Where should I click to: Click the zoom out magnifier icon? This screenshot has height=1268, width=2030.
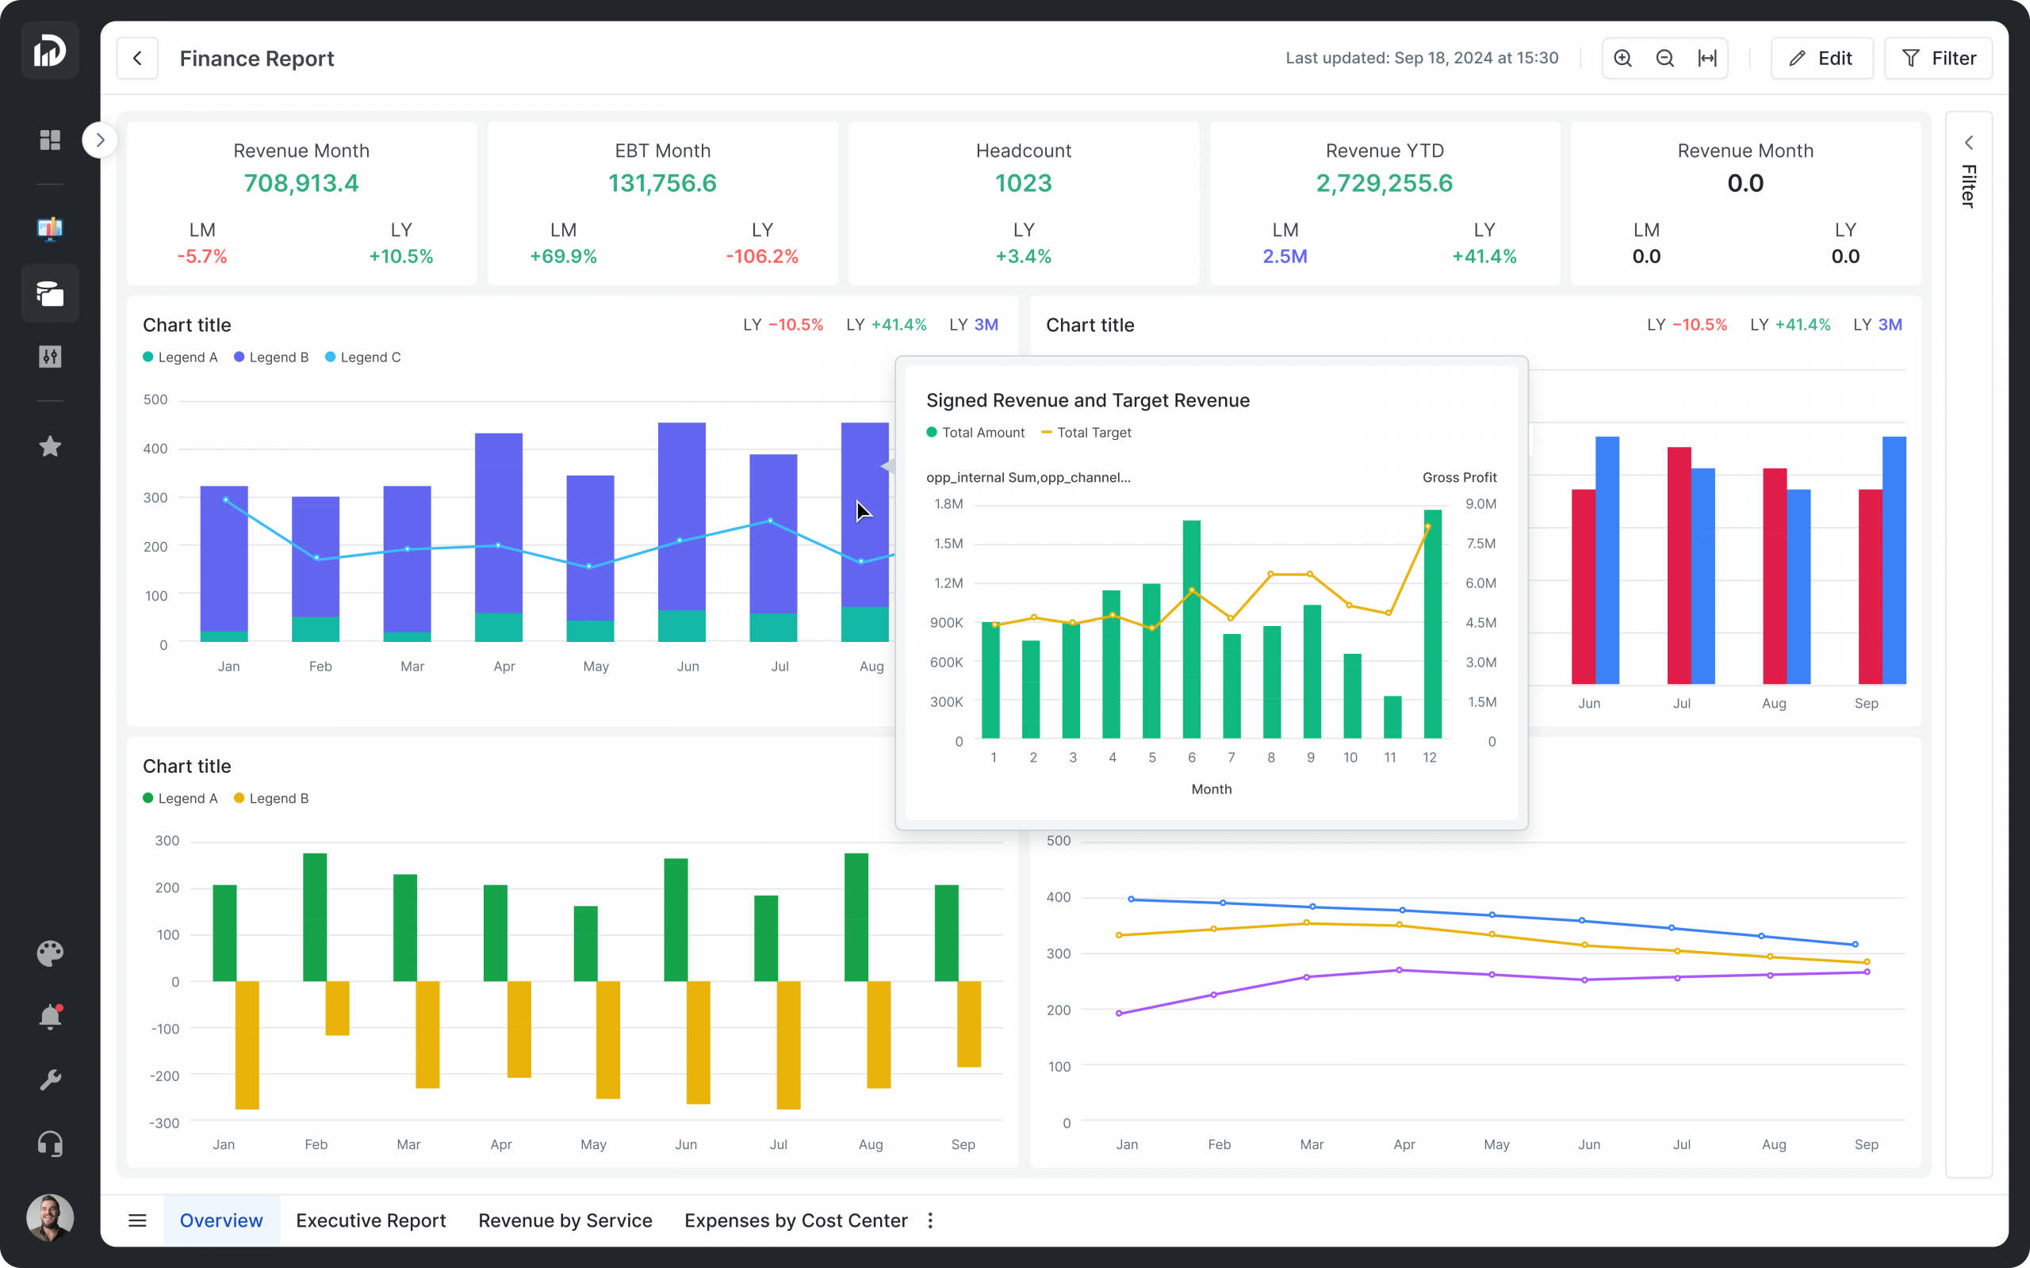1665,58
